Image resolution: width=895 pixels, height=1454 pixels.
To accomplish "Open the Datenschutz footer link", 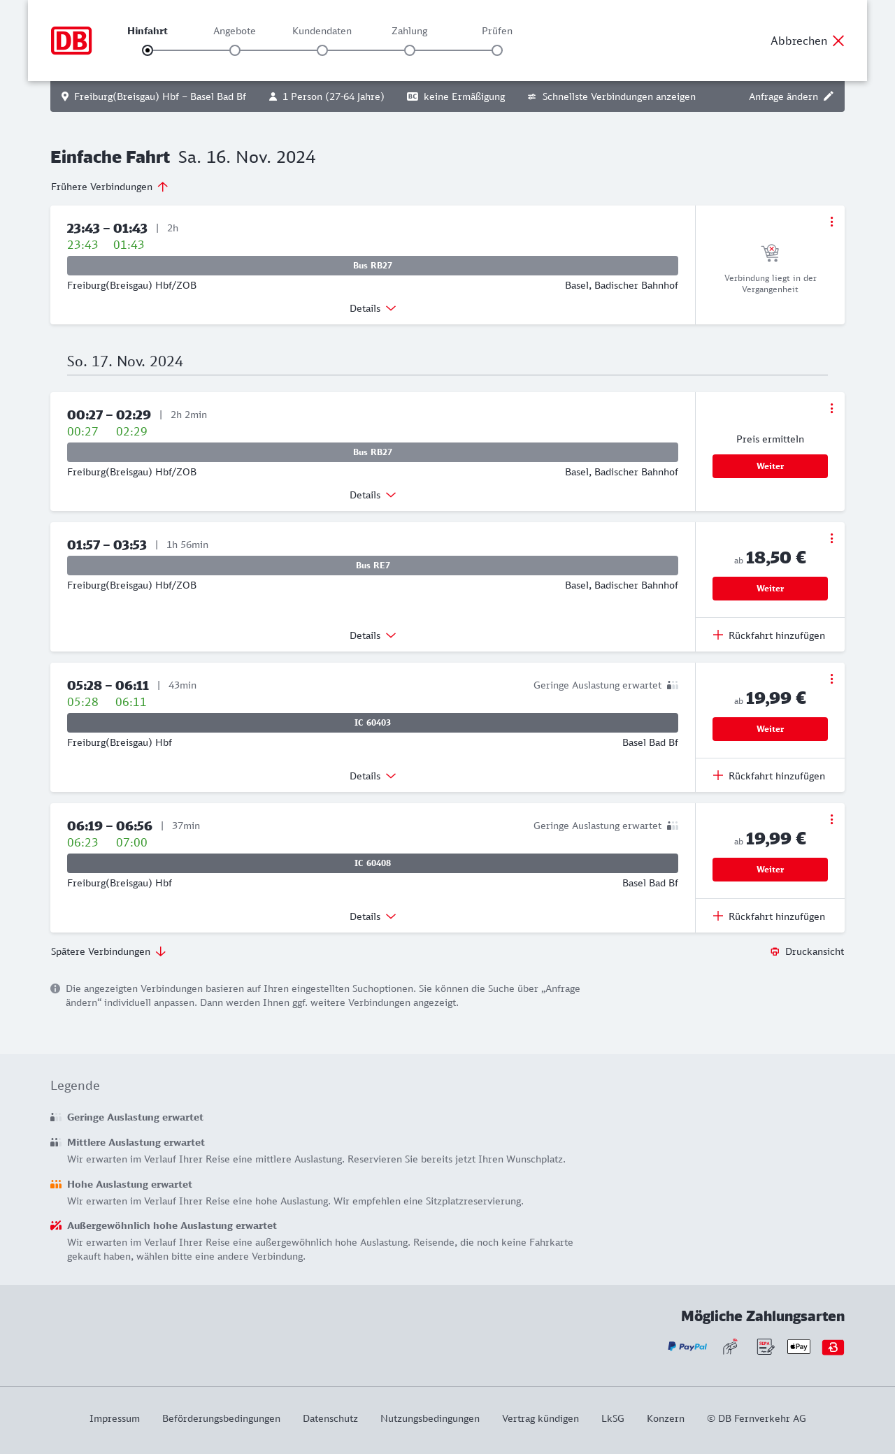I will (x=330, y=1418).
